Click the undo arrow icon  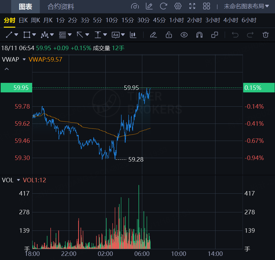click(235, 35)
